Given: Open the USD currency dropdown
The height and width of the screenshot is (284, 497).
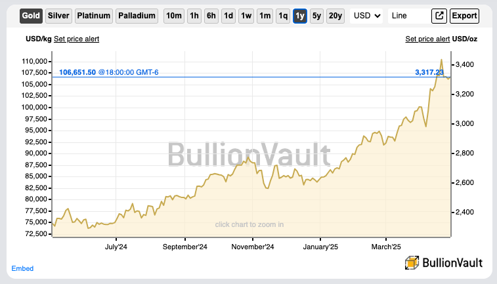Looking at the screenshot, I should (366, 16).
